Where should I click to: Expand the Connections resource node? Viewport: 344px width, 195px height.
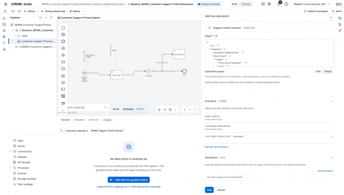tap(11, 151)
